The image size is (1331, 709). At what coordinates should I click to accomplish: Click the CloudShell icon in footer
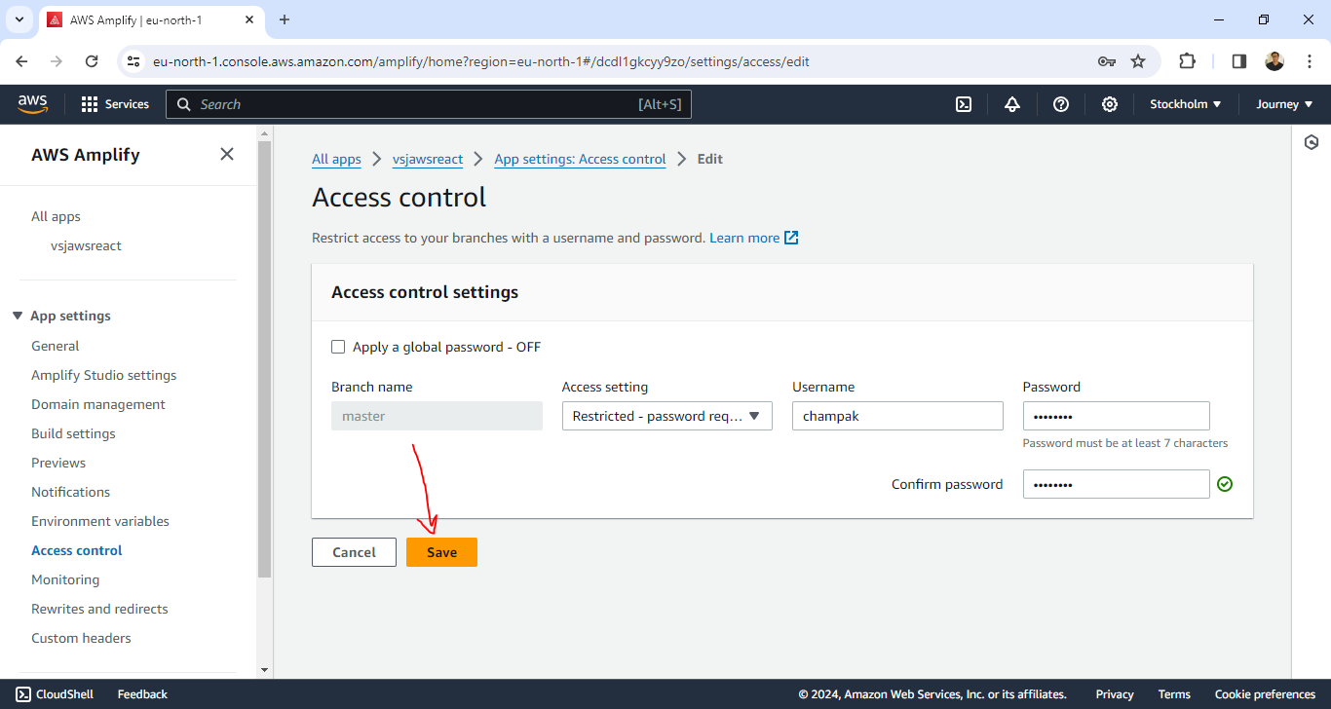pyautogui.click(x=23, y=694)
